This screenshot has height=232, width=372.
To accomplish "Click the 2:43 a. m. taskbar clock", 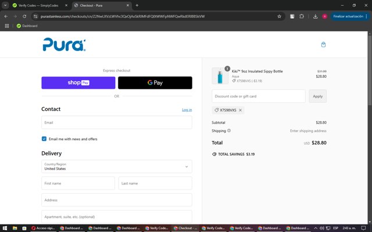I will (x=349, y=228).
